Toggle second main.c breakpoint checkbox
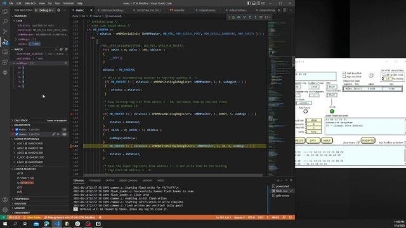406x228 pixels. [x=17, y=134]
